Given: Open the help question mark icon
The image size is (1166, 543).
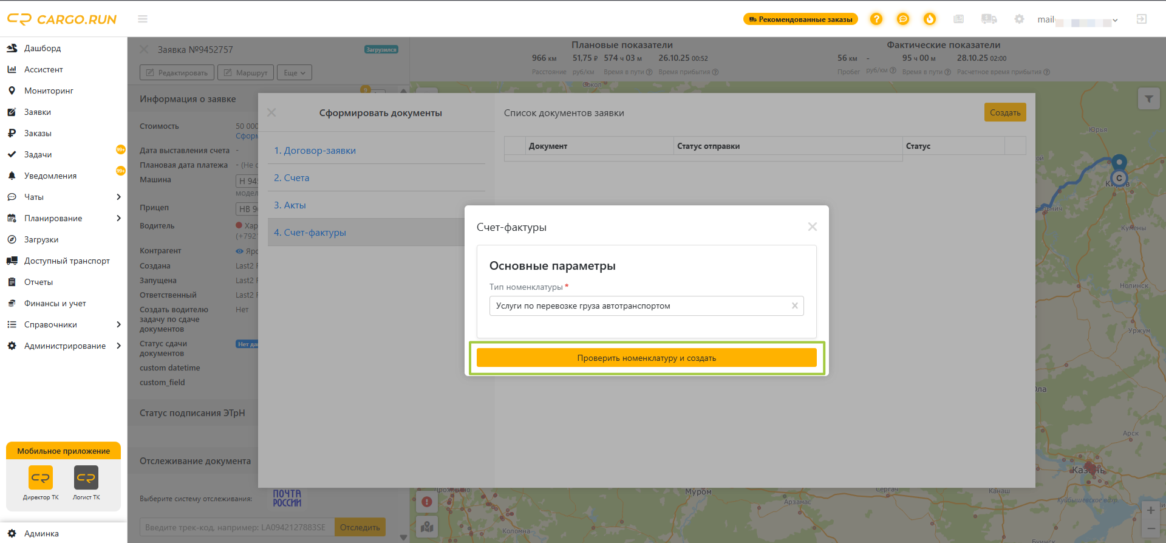Looking at the screenshot, I should pyautogui.click(x=876, y=19).
